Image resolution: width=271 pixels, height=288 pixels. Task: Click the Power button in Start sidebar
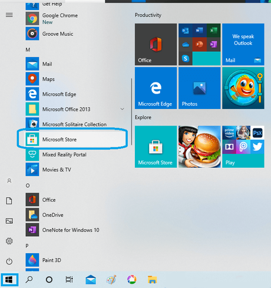pyautogui.click(x=9, y=261)
